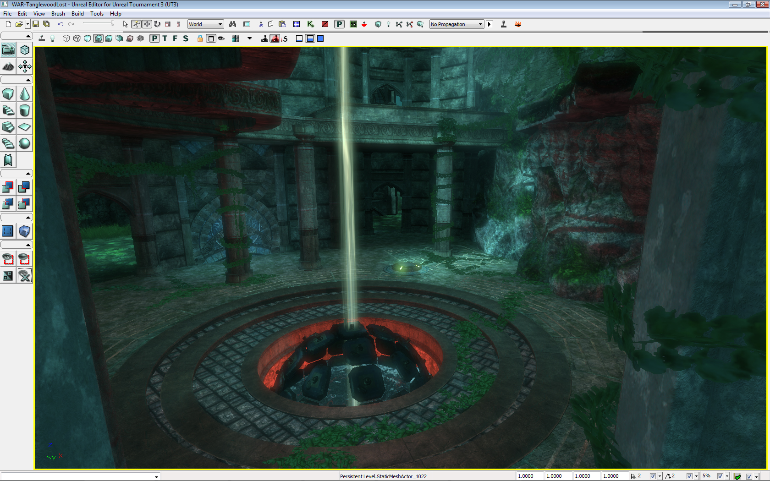Create a Tetrahedron sphere brush
Screen dimensions: 770x481
25,143
